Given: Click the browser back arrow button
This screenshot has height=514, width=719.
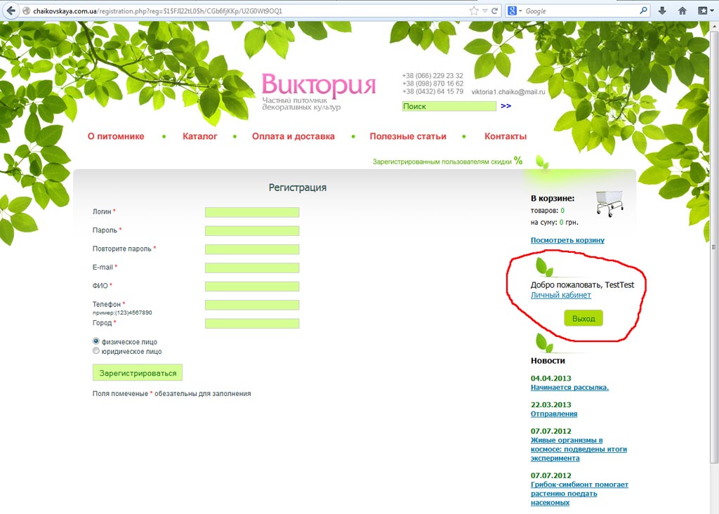Looking at the screenshot, I should [11, 11].
